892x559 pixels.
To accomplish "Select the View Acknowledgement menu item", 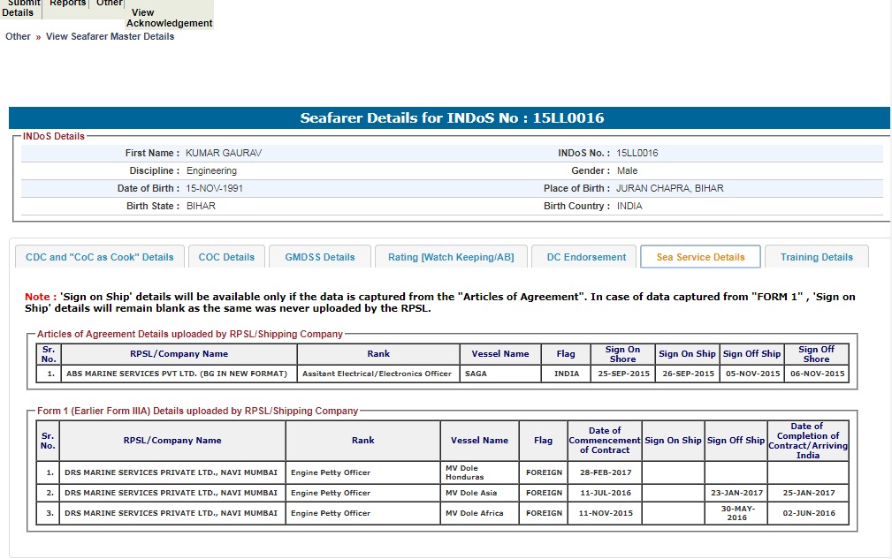I will tap(169, 18).
